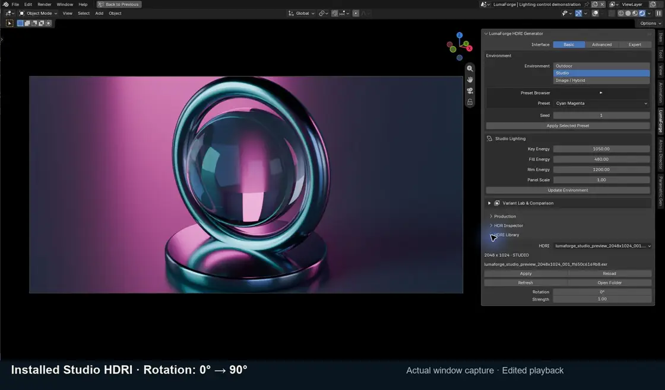Open the HDRI file dropdown

(603, 245)
